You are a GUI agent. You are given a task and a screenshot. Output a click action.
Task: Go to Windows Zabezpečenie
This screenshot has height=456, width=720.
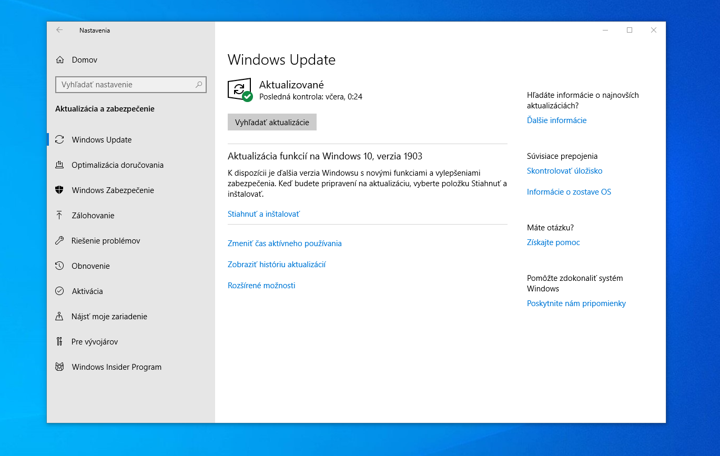tap(131, 190)
